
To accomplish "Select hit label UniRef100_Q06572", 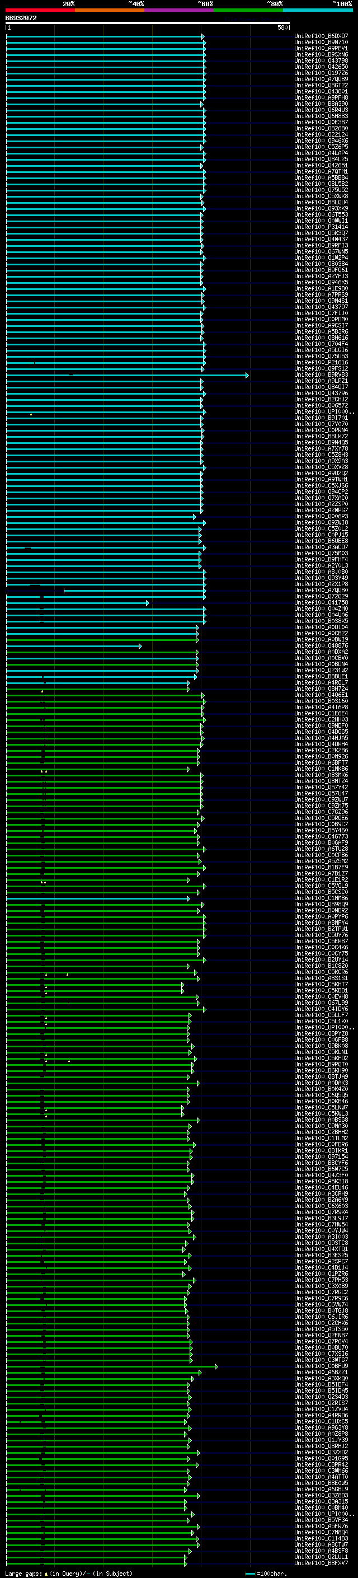I will pyautogui.click(x=321, y=405).
